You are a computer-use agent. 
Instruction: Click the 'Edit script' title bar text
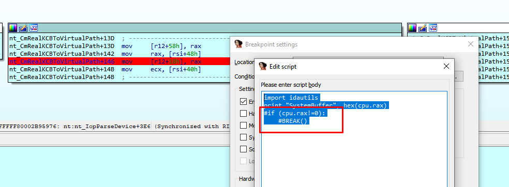click(283, 67)
